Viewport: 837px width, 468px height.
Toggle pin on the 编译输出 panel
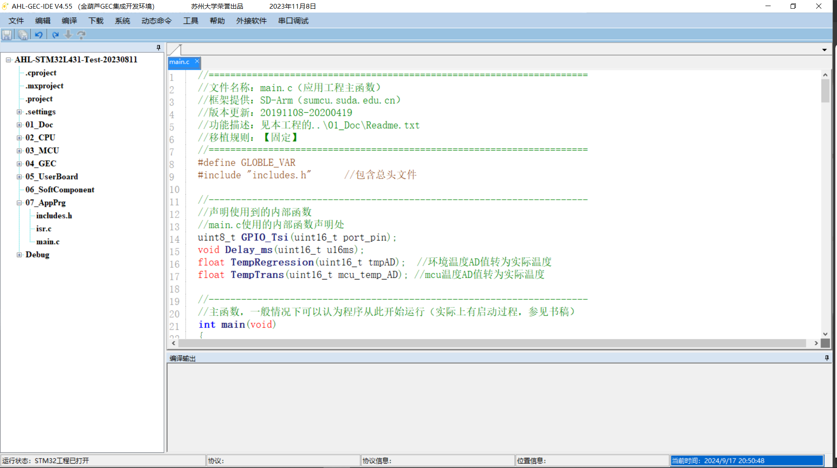[827, 358]
